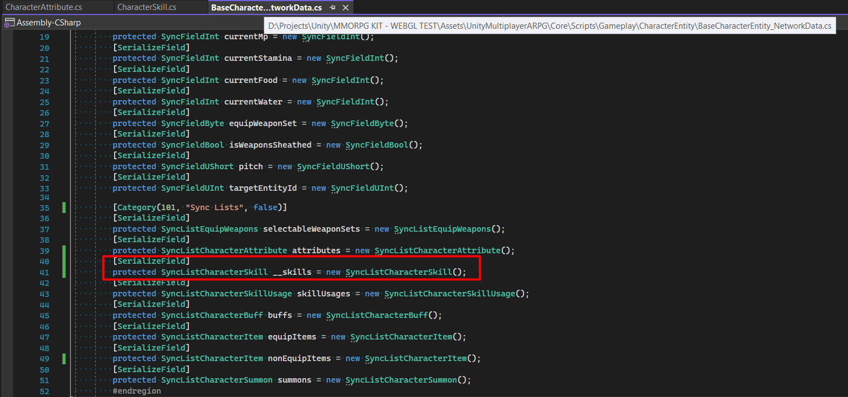Click the green change indicator beside line 40
The height and width of the screenshot is (397, 848).
pyautogui.click(x=64, y=260)
